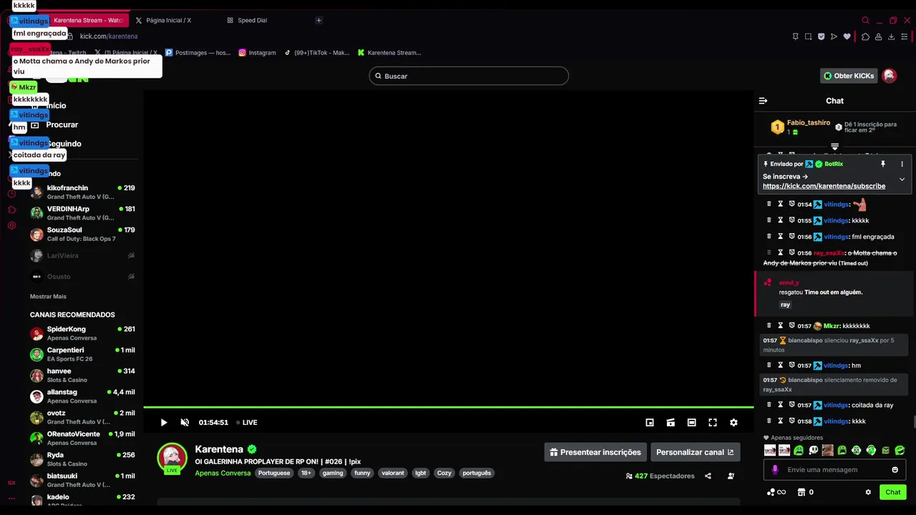The width and height of the screenshot is (916, 515).
Task: Enable mini player mode
Action: click(x=650, y=423)
